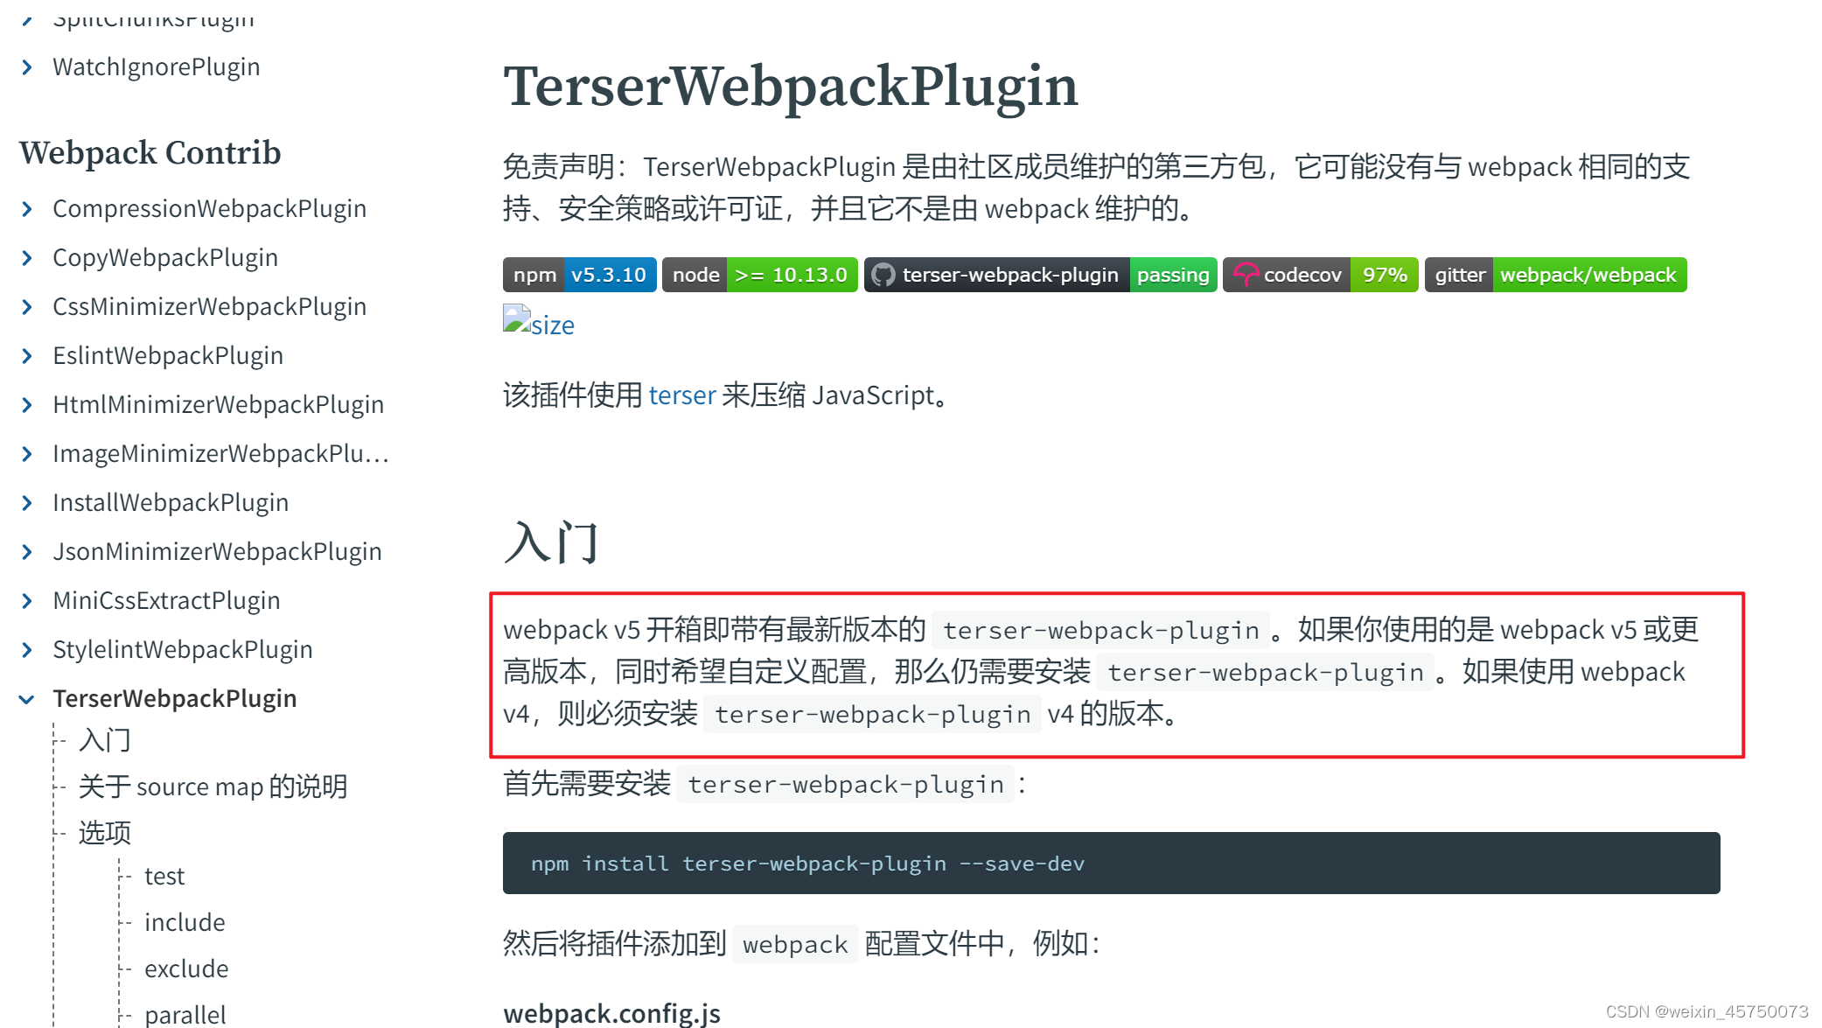The image size is (1822, 1028).
Task: Click the passing build status icon
Action: pos(1174,274)
